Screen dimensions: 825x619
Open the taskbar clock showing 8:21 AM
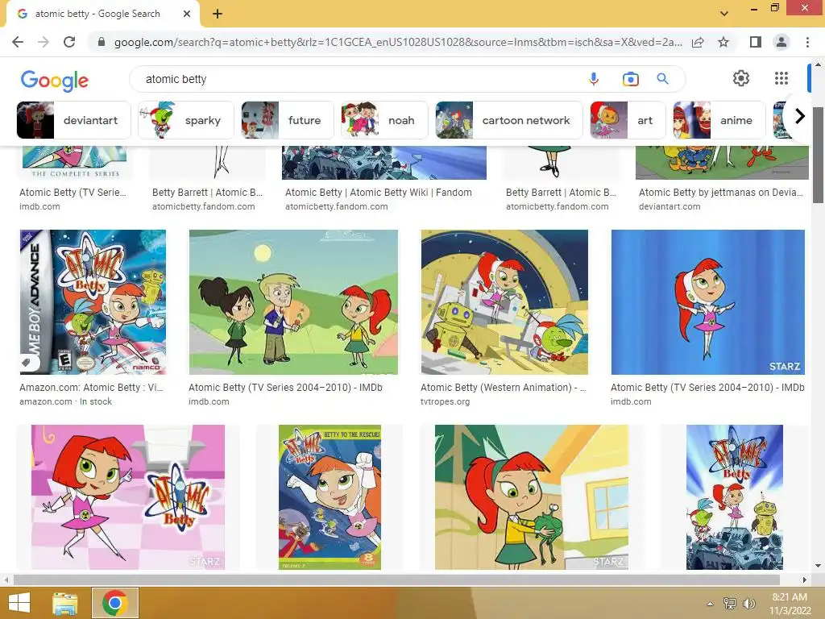pyautogui.click(x=790, y=604)
